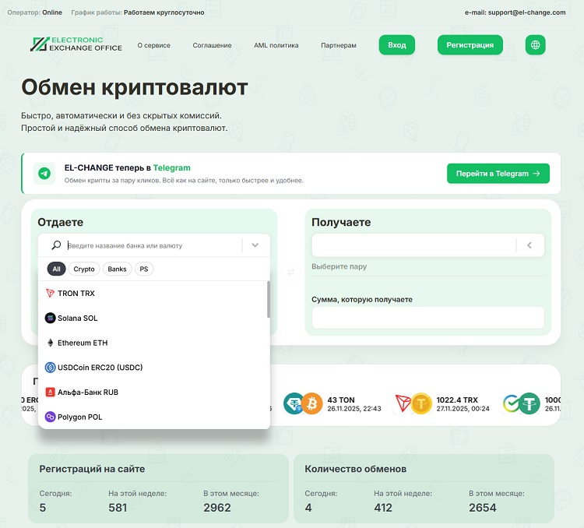The height and width of the screenshot is (528, 584).
Task: Click the Solana SOL coin icon
Action: (x=51, y=319)
